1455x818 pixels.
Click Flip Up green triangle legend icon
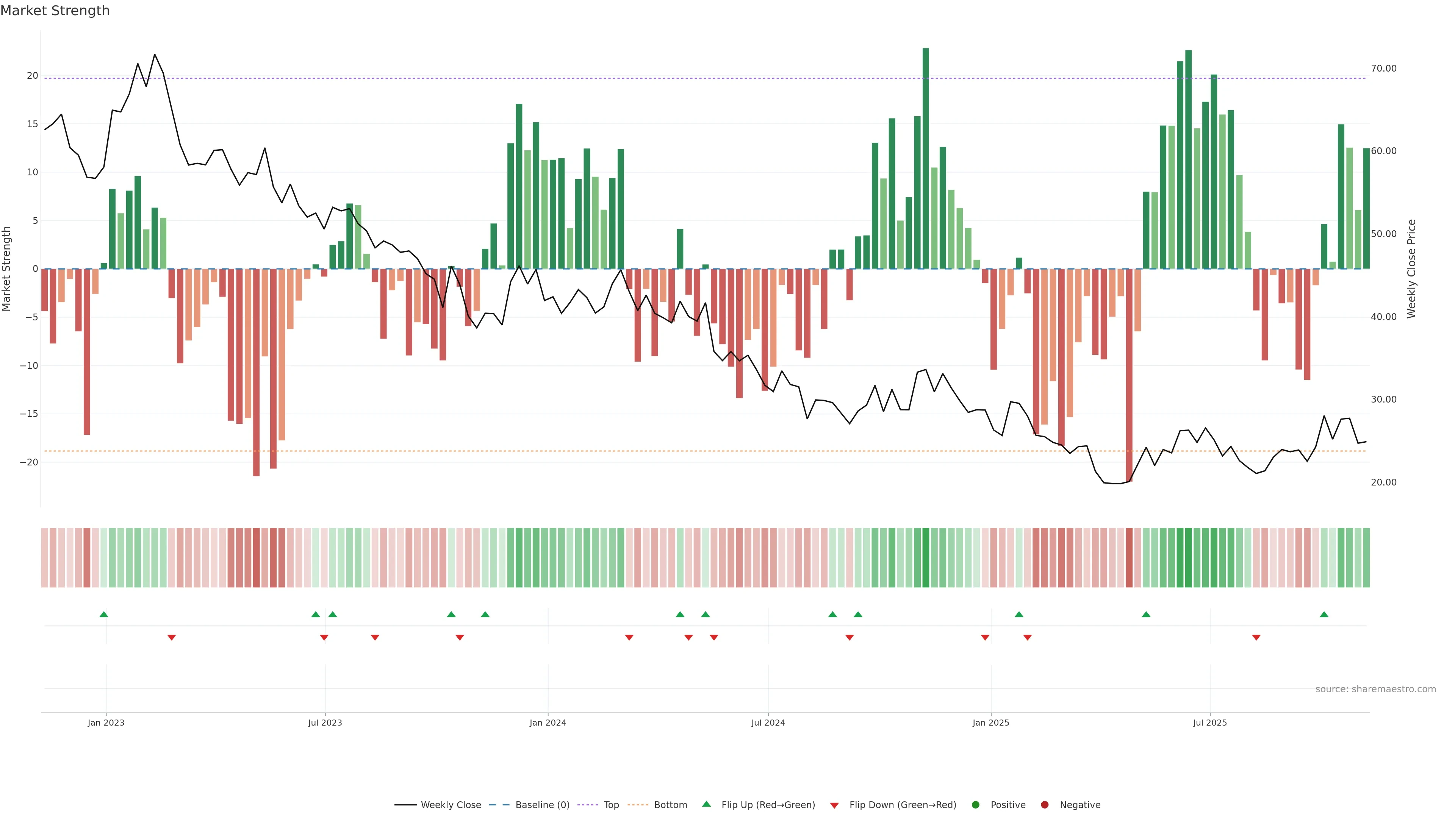706,804
